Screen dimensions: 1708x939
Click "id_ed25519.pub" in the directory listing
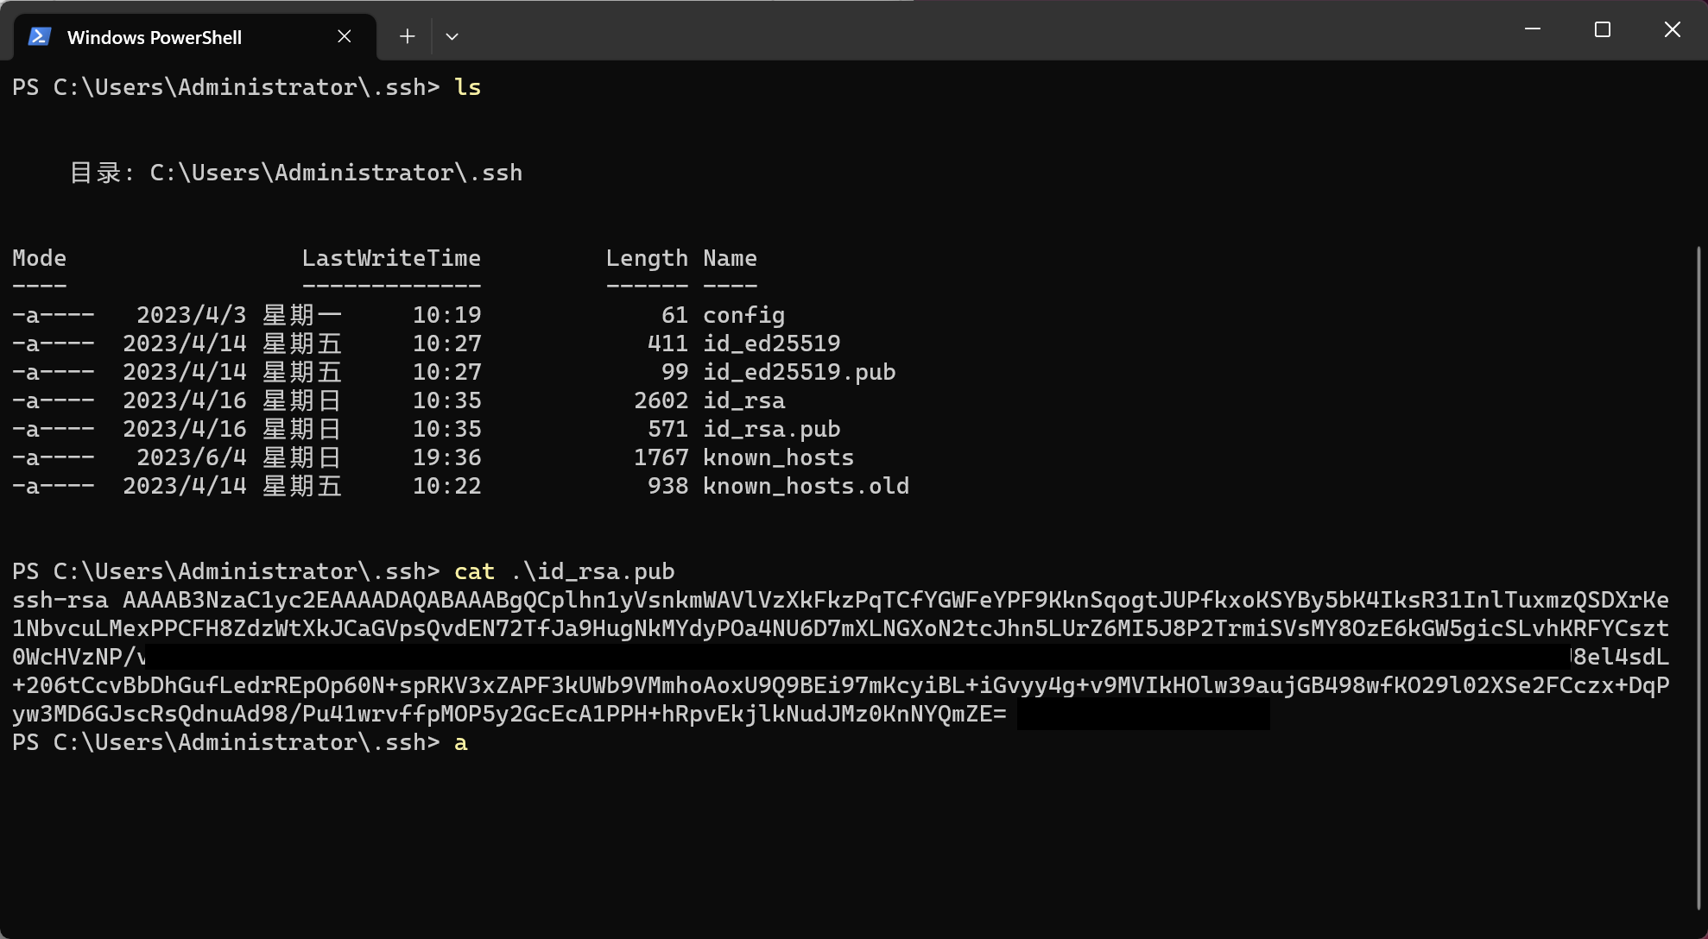[799, 371]
